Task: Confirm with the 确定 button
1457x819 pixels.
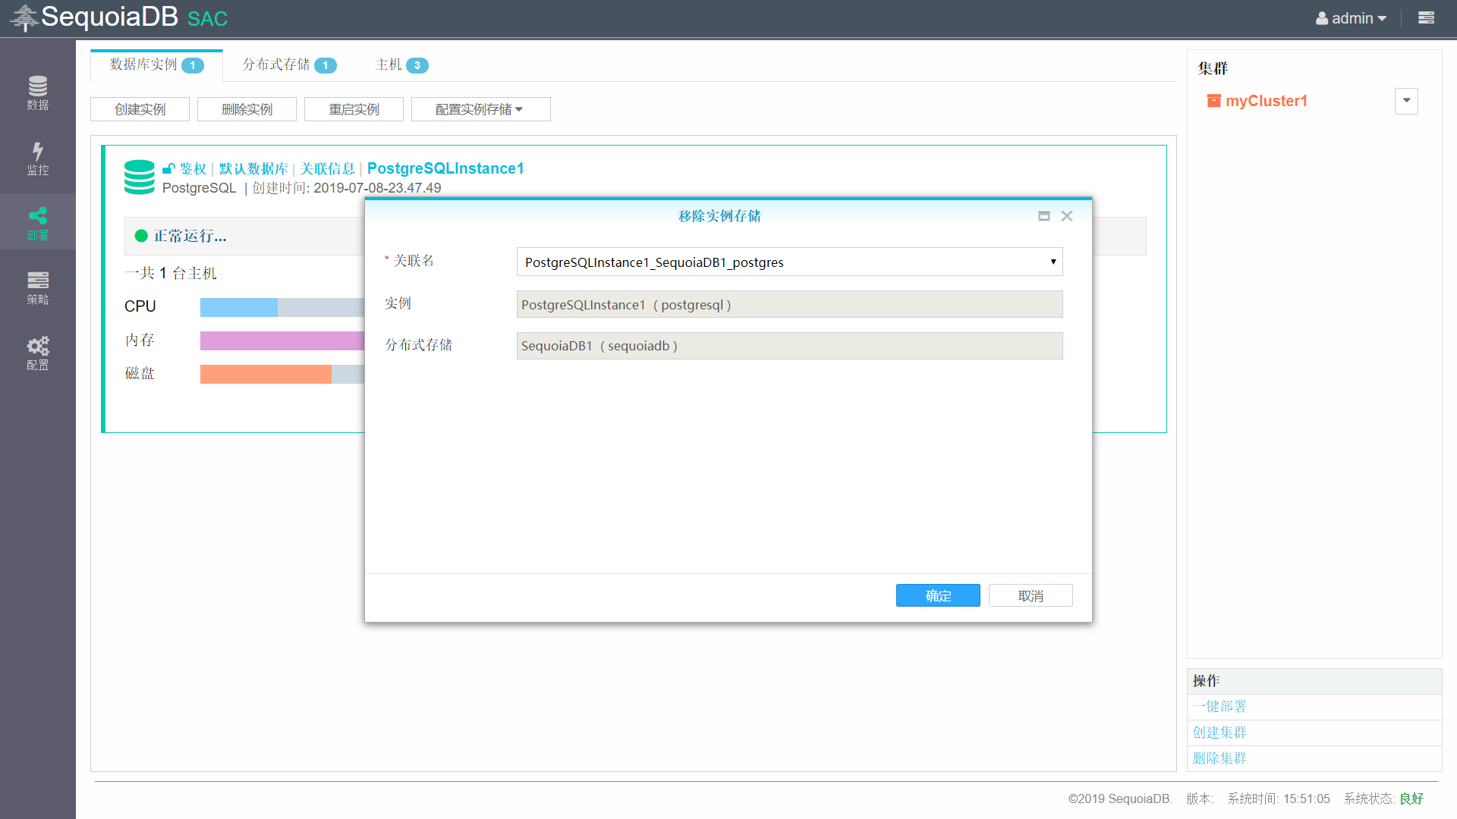Action: (937, 595)
